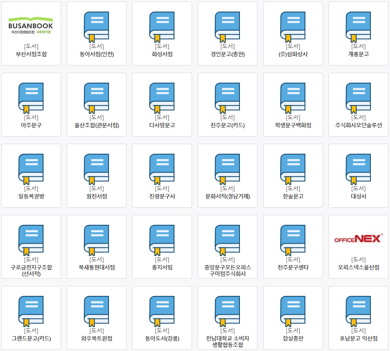Open the book icon for 동아도서(강릉)
Viewport: 390px width, 351px height.
coord(162,311)
